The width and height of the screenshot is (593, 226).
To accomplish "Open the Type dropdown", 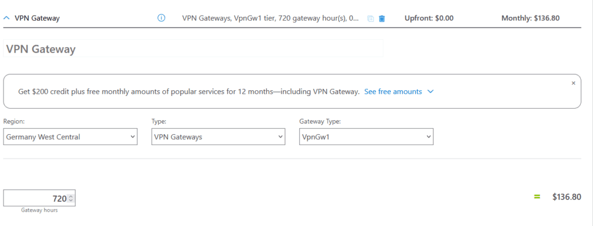I will 218,136.
